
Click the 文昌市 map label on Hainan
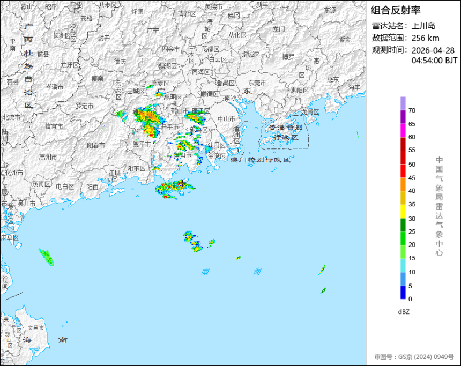(36, 327)
